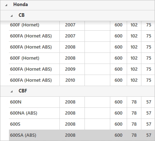
Task: Click the 78 value in 600S row
Action: coord(134,124)
